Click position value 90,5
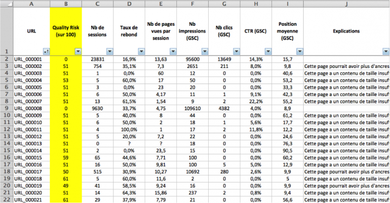This screenshot has height=203, width=390. coord(287,150)
